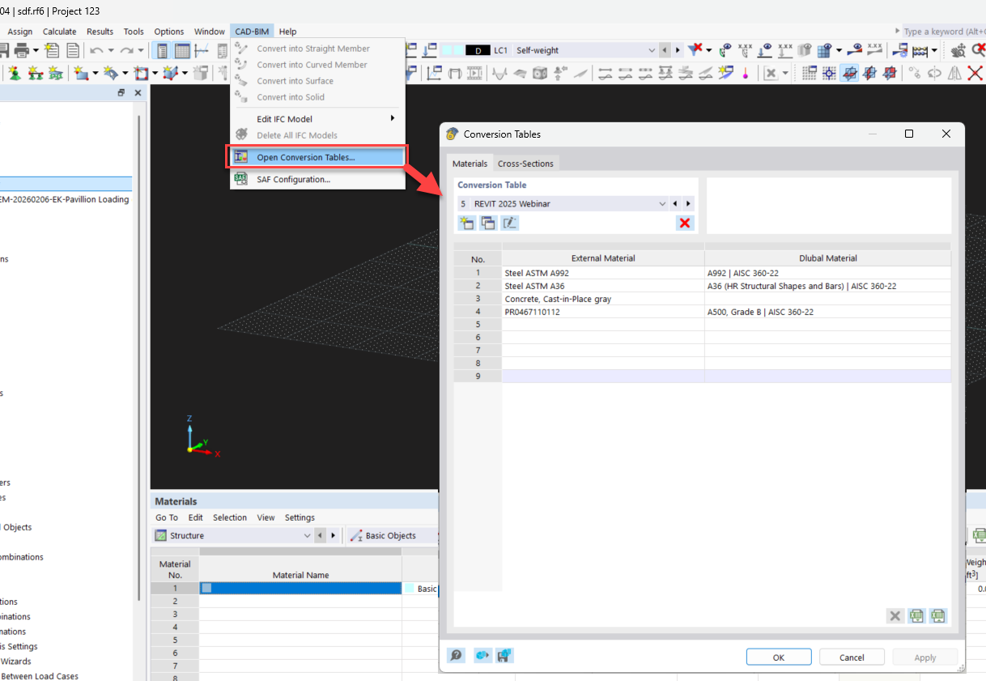Create a new conversion table
Screen dimensions: 986x681
[466, 223]
